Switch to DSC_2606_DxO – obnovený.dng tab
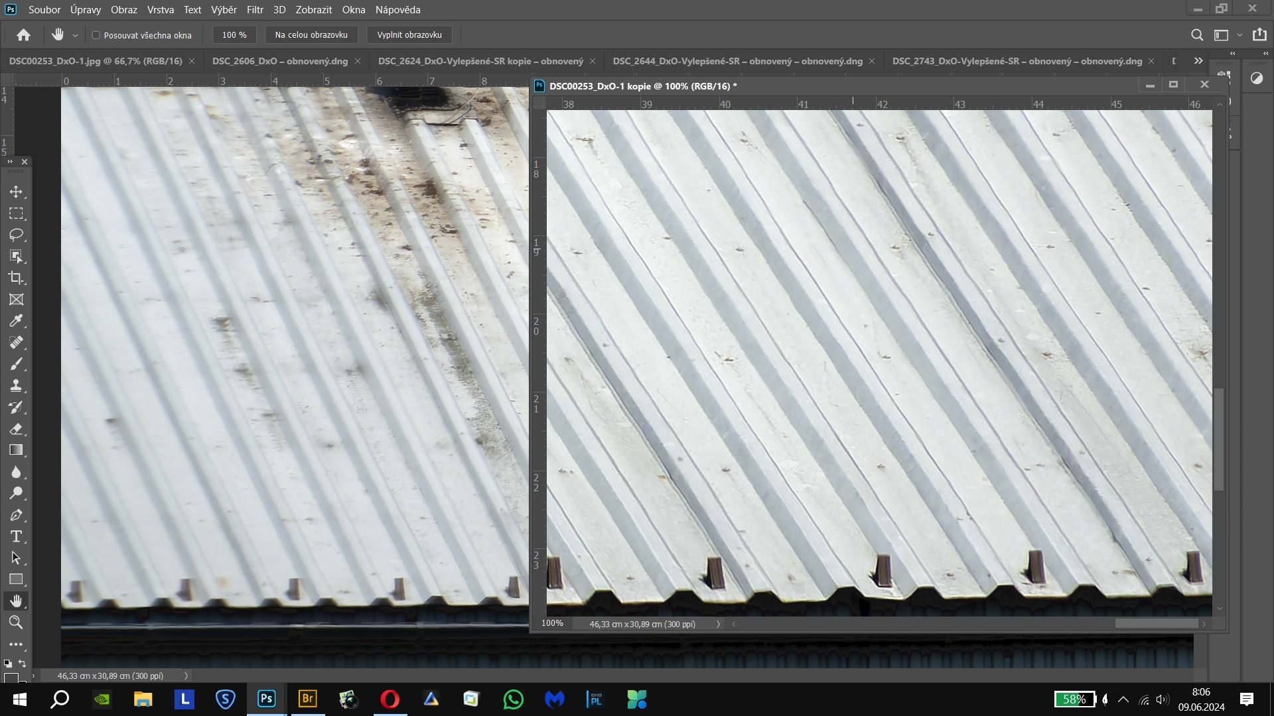1274x716 pixels. 279,61
